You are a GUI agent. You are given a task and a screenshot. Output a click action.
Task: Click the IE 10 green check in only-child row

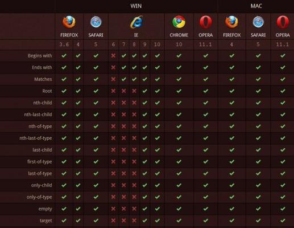[x=157, y=185]
